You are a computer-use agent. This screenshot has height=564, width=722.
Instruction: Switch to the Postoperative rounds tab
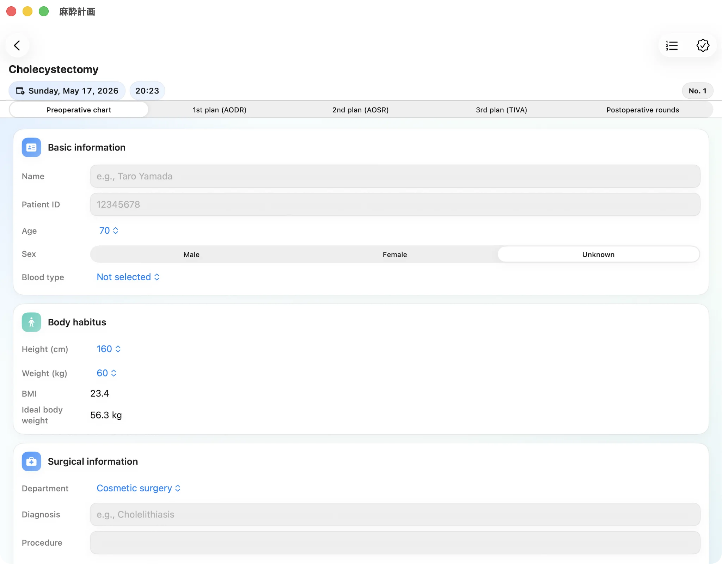click(642, 110)
